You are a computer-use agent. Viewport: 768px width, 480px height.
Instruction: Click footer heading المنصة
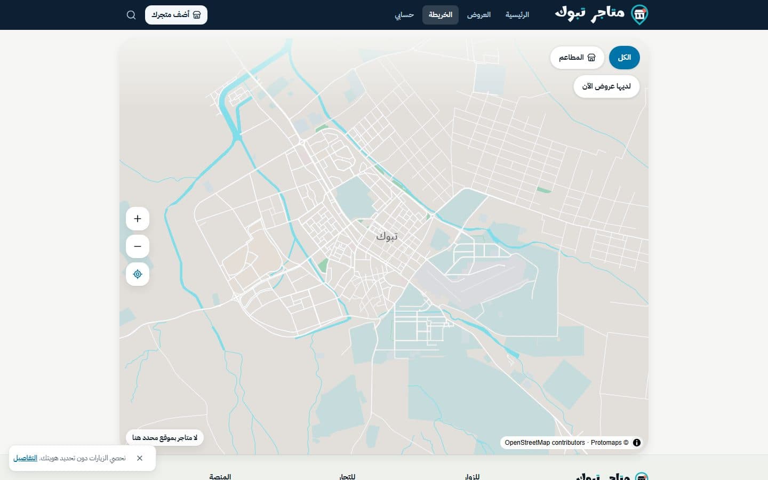click(220, 476)
